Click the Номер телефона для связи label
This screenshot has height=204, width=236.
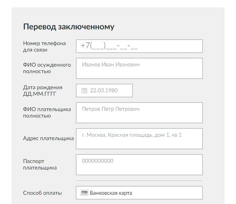click(44, 46)
